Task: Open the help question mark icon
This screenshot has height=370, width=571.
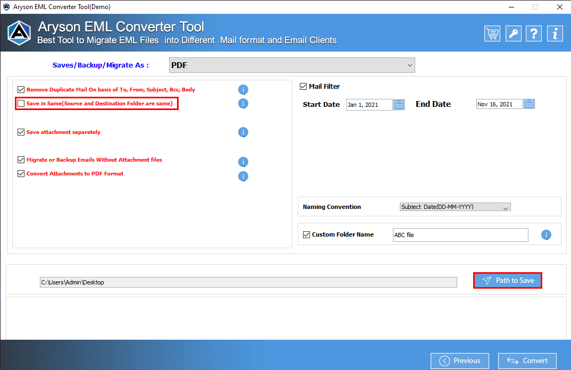Action: 534,34
